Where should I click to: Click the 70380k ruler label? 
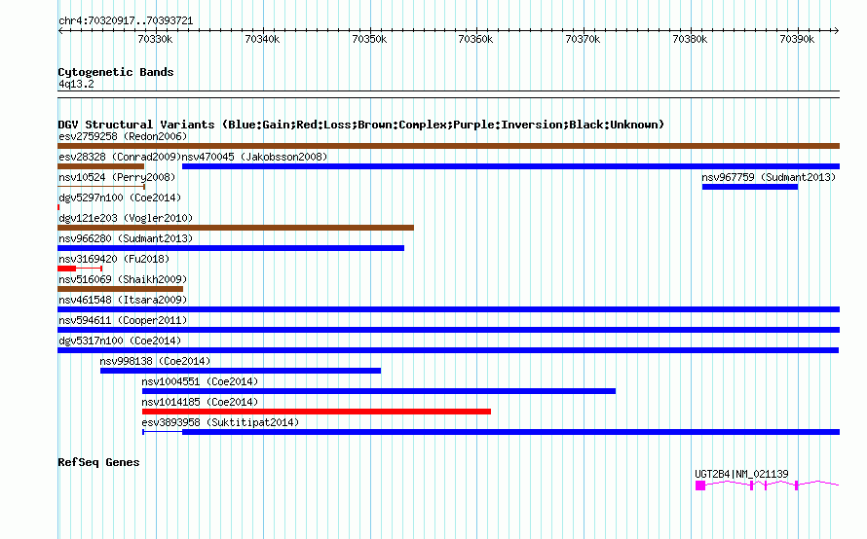(690, 39)
